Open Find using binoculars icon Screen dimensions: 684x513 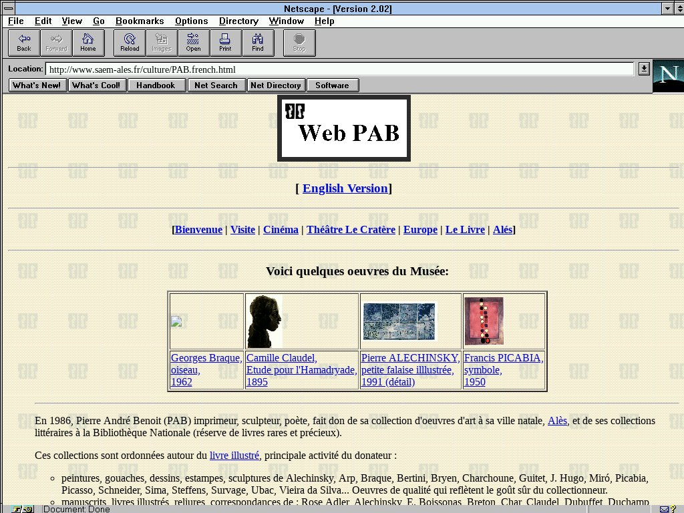(x=257, y=43)
